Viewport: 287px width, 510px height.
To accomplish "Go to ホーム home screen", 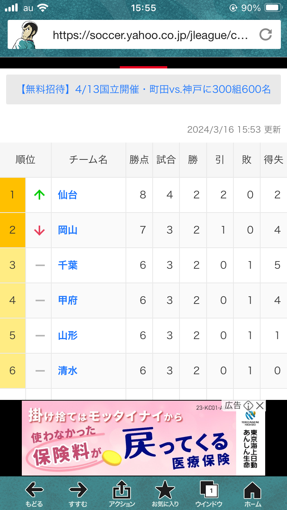I will [253, 493].
